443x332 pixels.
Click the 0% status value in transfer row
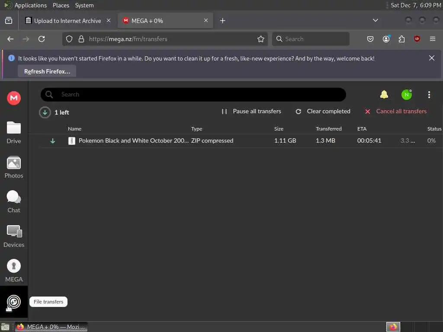tap(431, 140)
